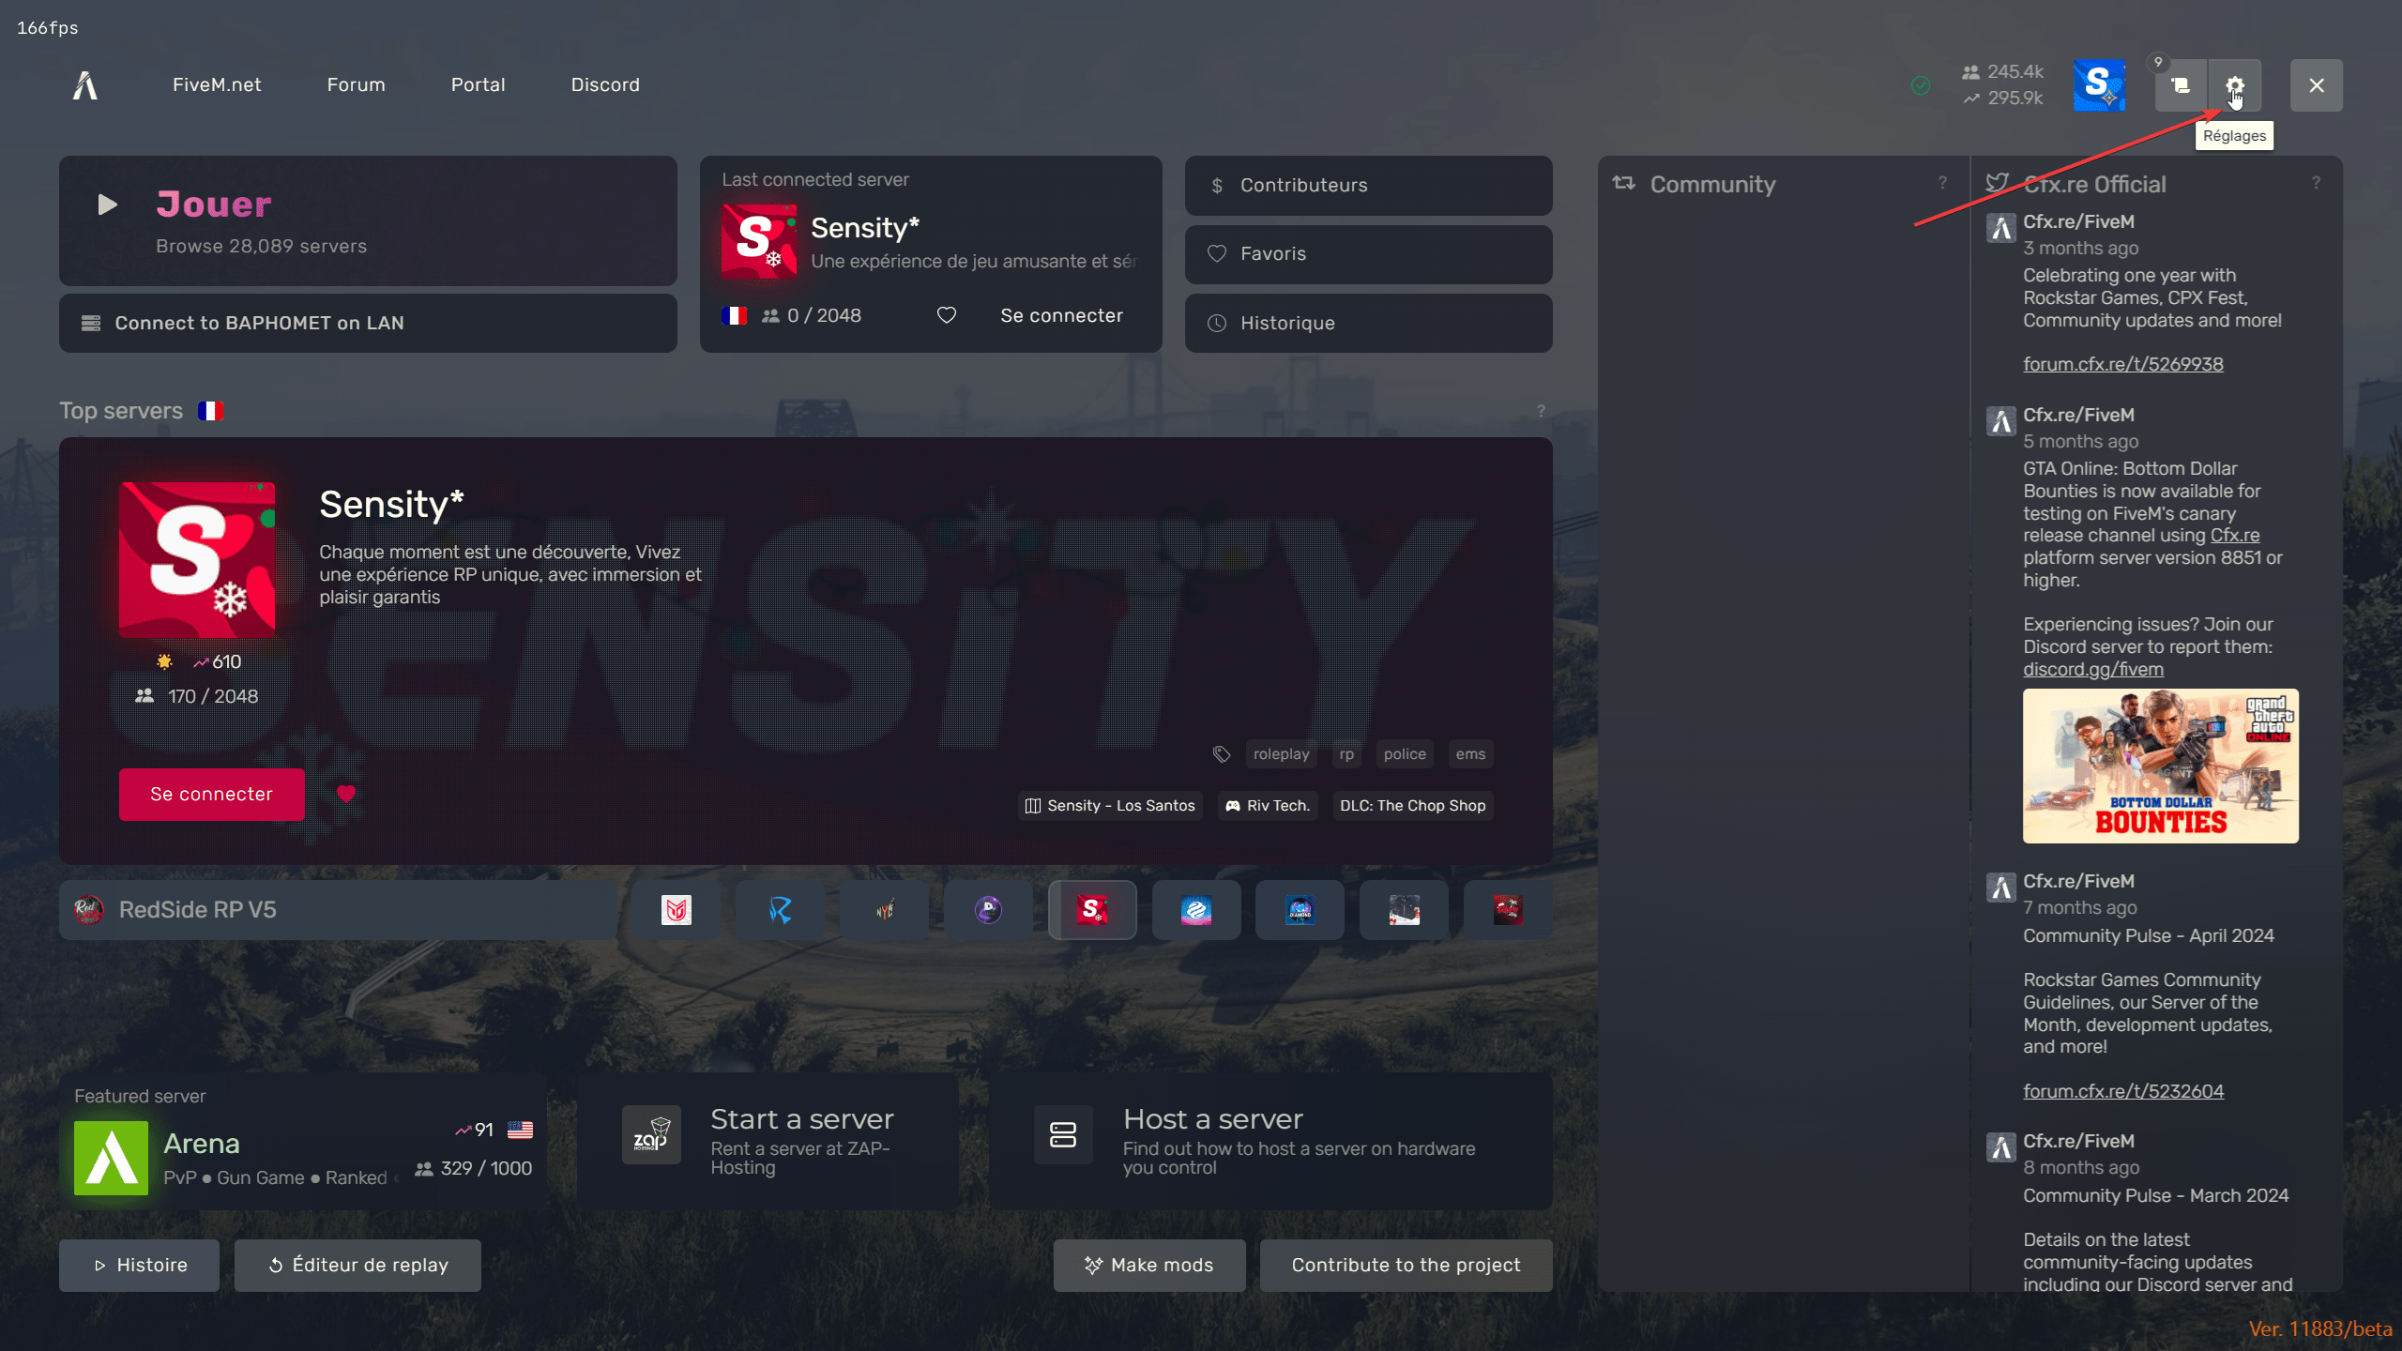Viewport: 2402px width, 1351px height.
Task: Open the notifications icon with badge 9
Action: 2181,85
